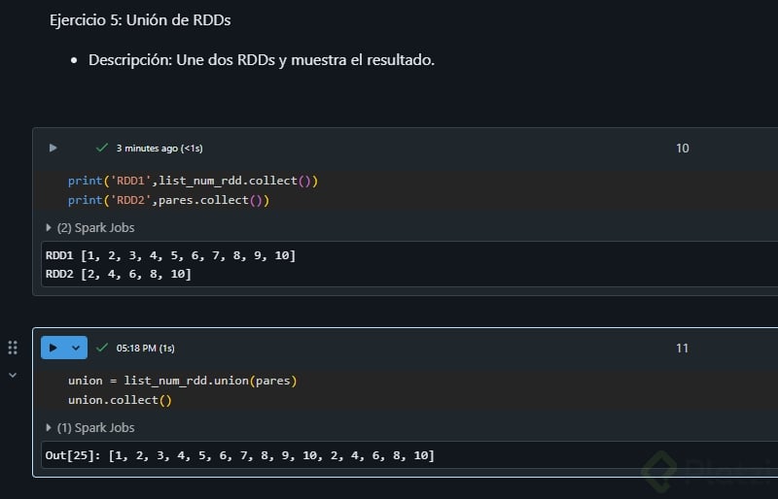Click the union = list_num_rdd.union(pares) line

click(x=182, y=381)
